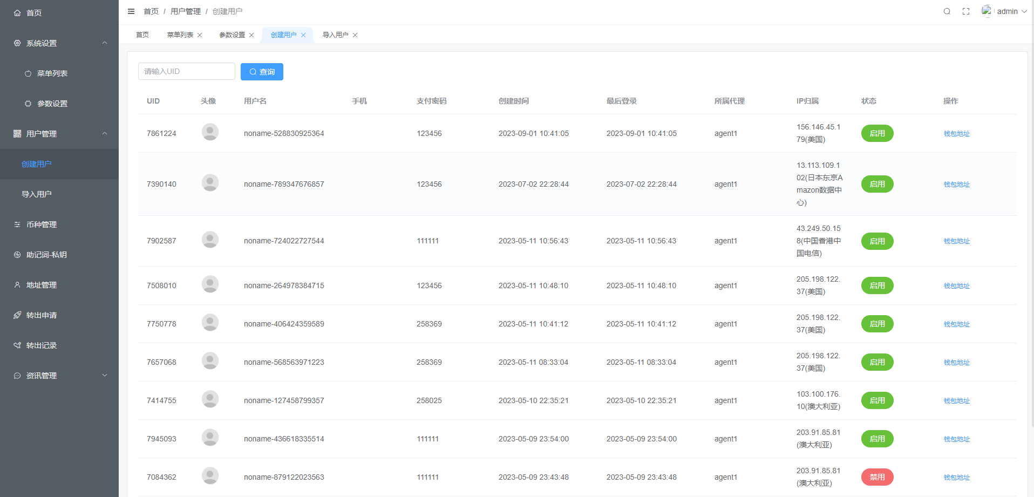Toggle fullscreen mode icon

(x=966, y=11)
